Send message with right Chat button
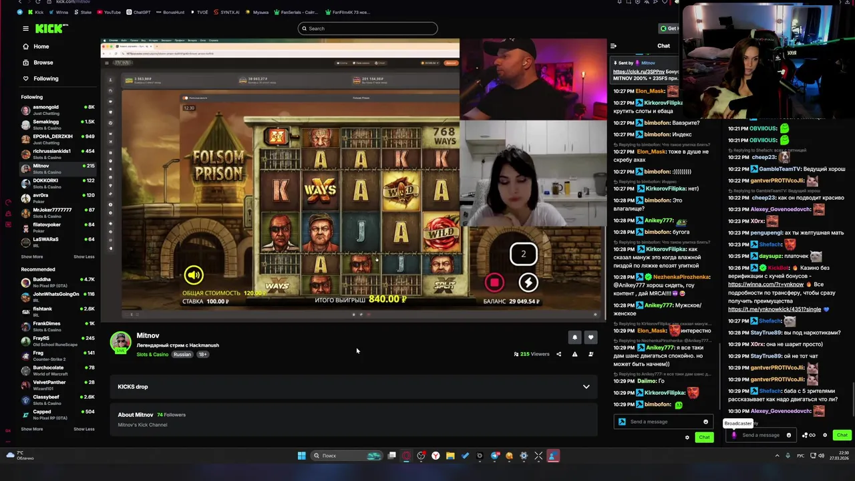This screenshot has width=855, height=481. click(x=842, y=435)
